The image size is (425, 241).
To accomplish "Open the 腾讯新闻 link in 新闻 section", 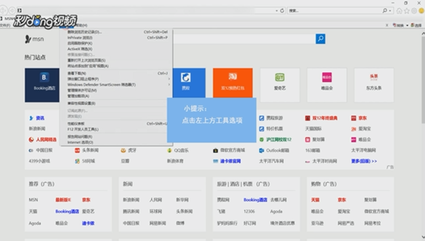I will tap(131, 211).
